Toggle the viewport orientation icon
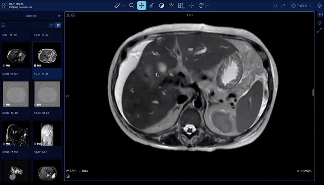The image size is (324, 185). coord(68,15)
